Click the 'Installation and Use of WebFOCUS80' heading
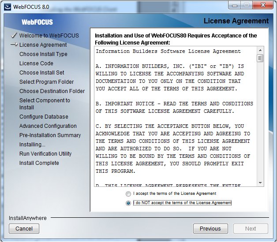277x242 pixels. 176,39
